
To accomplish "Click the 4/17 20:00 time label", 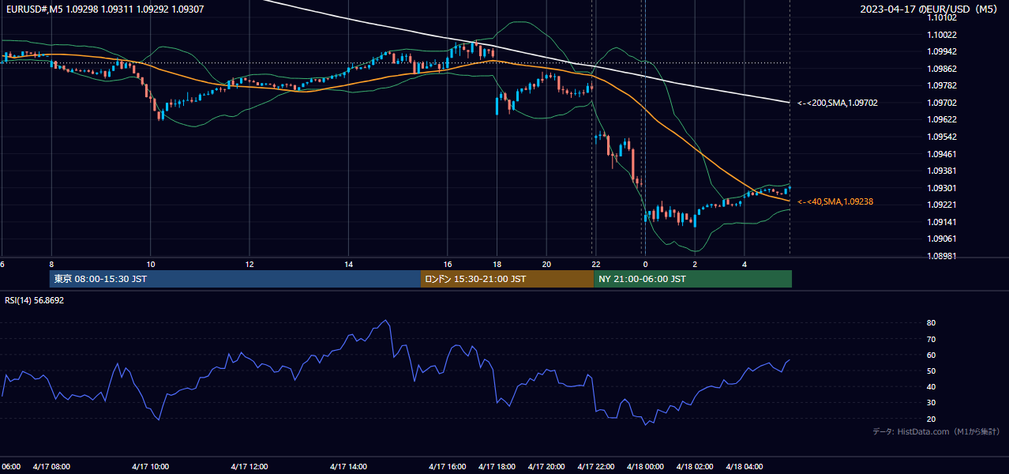I will pyautogui.click(x=546, y=467).
